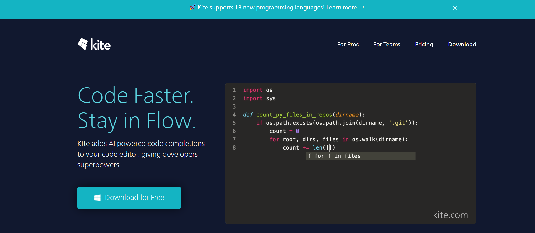Click the 'count = 0' code line
Viewport: 535px width, 233px height.
tap(284, 131)
